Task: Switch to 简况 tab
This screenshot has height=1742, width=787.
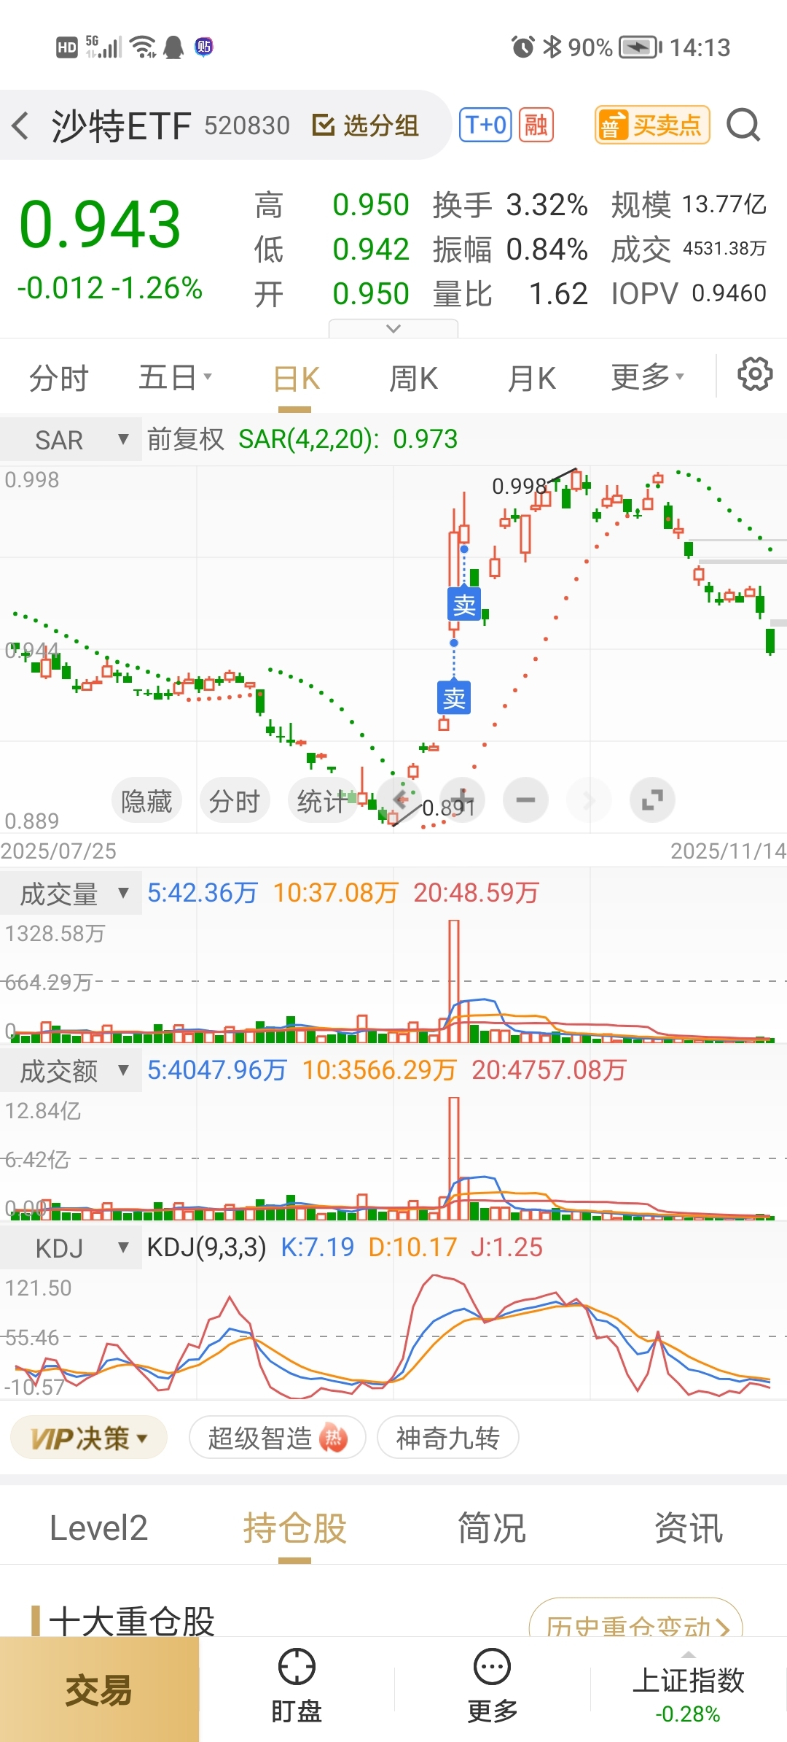Action: [492, 1528]
